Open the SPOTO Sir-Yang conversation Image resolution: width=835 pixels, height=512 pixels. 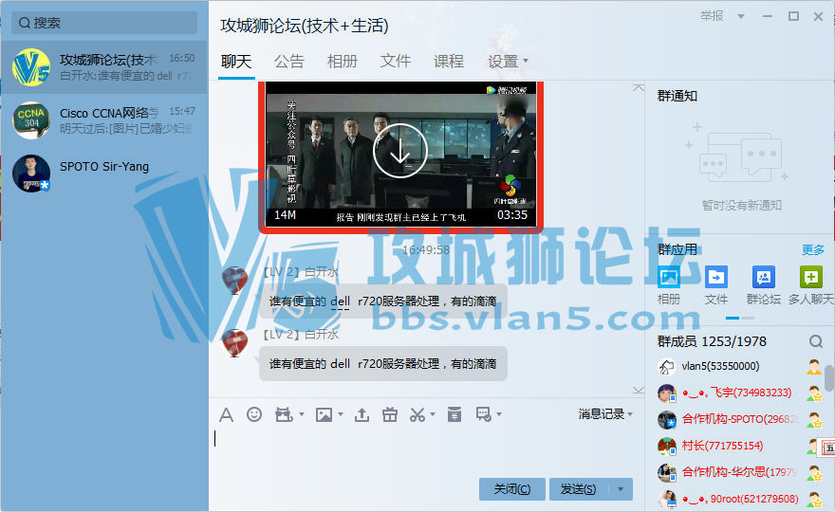coord(103,173)
